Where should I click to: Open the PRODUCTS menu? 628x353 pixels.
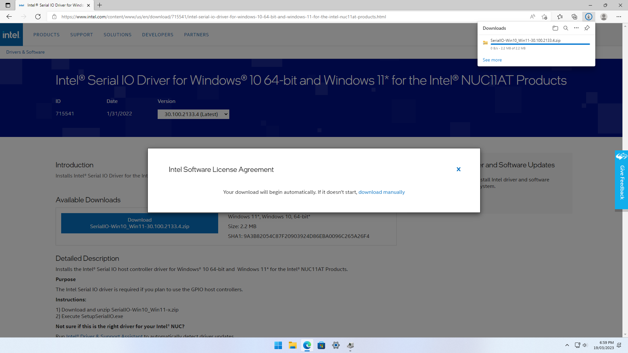(46, 35)
